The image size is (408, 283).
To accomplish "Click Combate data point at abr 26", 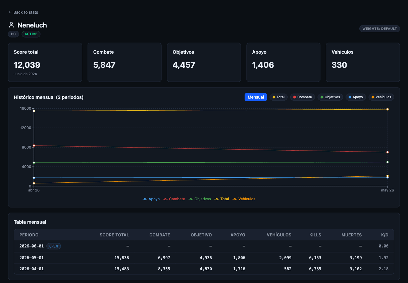I will pyautogui.click(x=34, y=146).
